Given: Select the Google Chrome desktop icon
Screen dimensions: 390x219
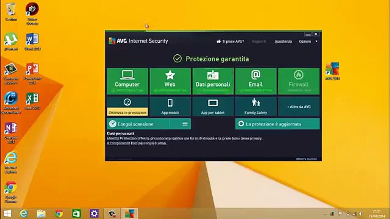Looking at the screenshot, I should click(11, 192).
